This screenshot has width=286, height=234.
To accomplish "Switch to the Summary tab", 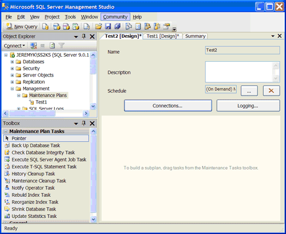I will point(195,36).
